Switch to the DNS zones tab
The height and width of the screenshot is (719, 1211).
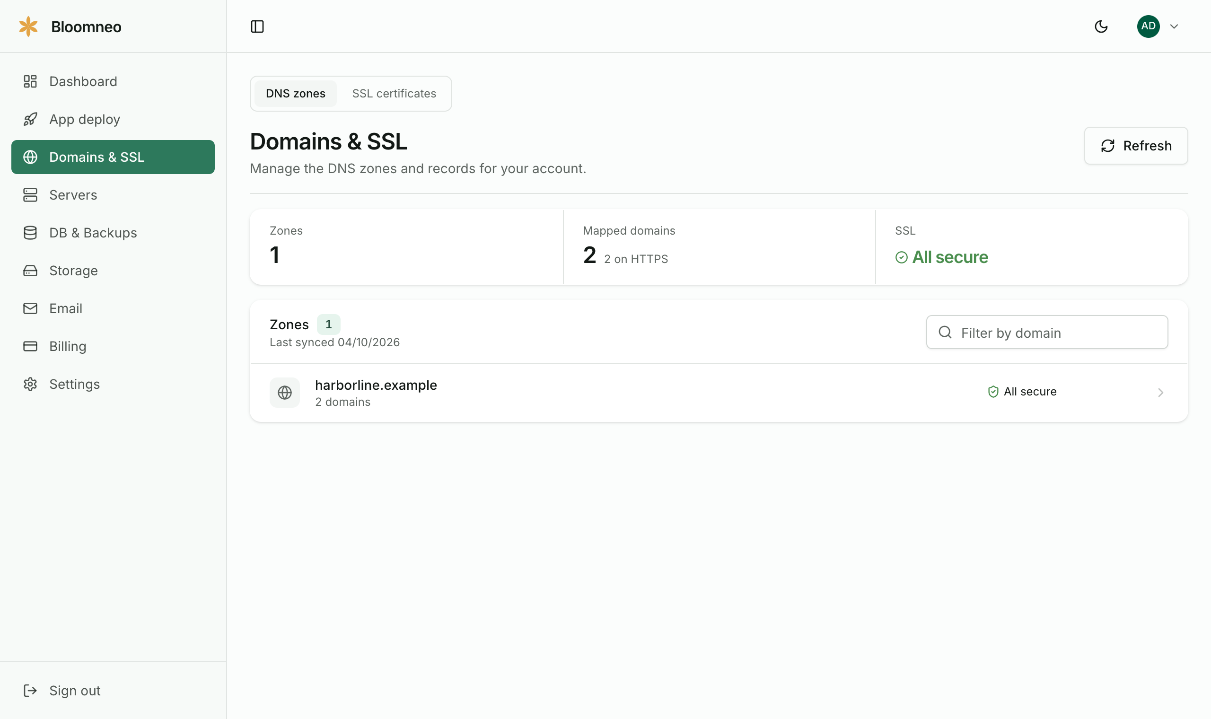(x=296, y=94)
